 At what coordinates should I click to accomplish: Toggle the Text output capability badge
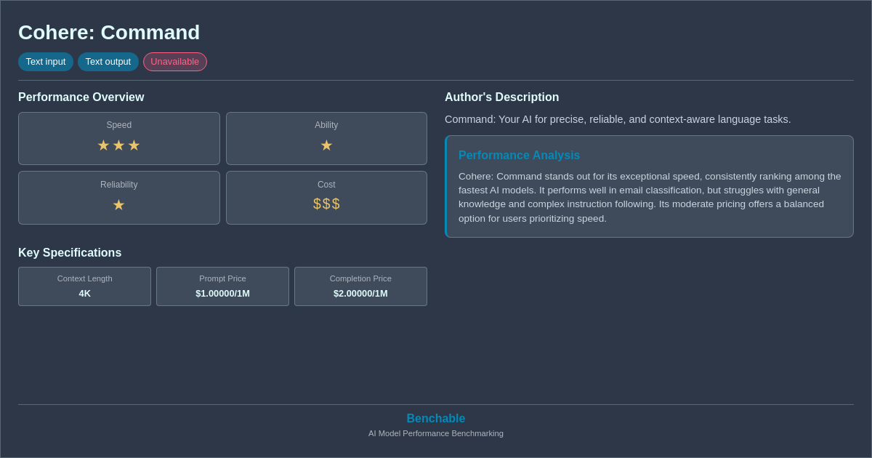(x=108, y=62)
